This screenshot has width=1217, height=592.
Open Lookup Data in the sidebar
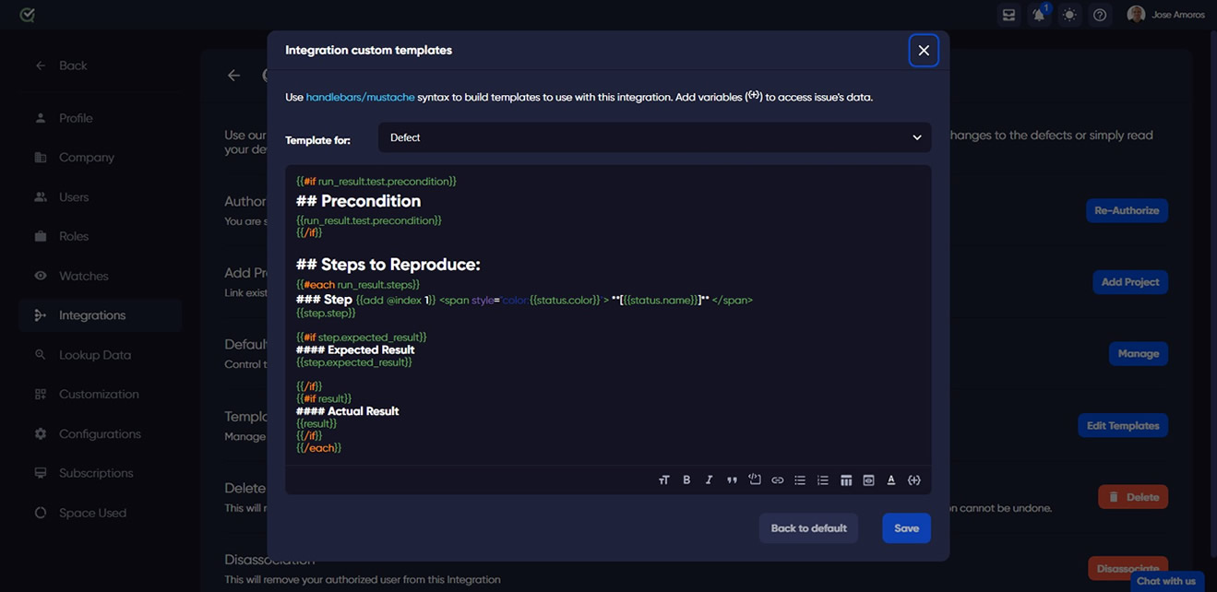tap(100, 355)
